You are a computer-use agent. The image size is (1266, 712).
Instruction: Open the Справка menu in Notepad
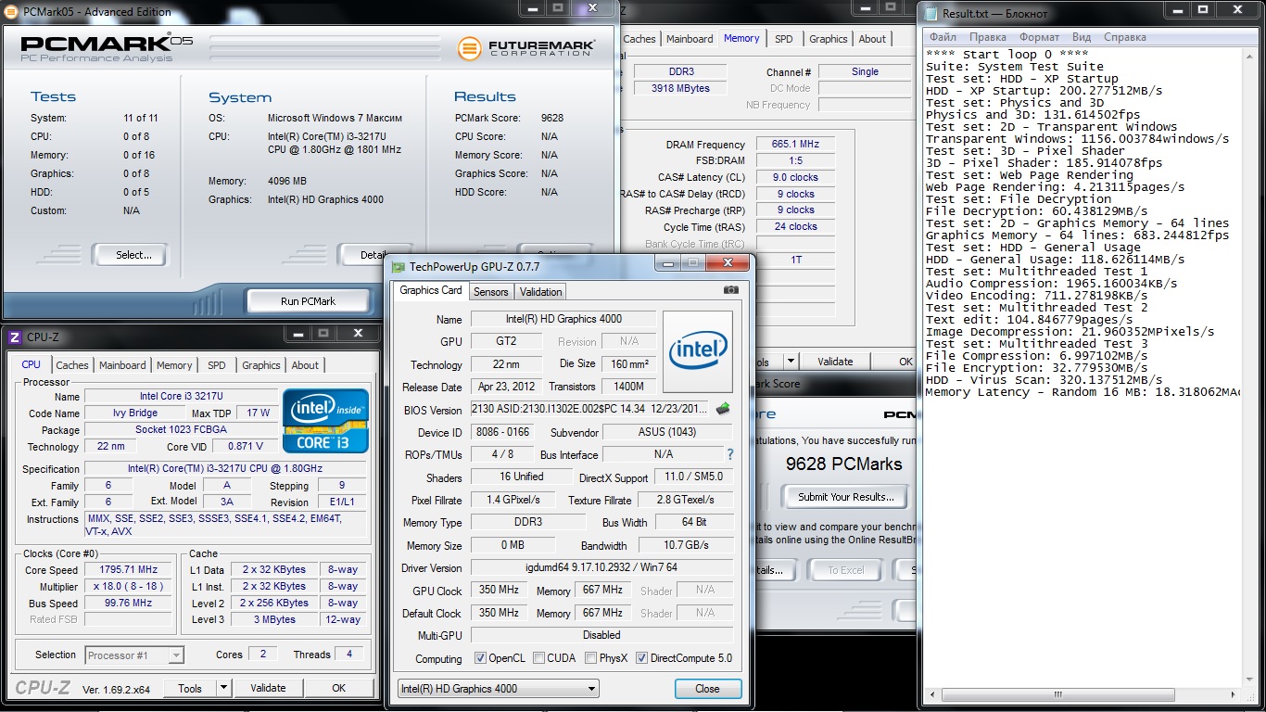point(1125,37)
